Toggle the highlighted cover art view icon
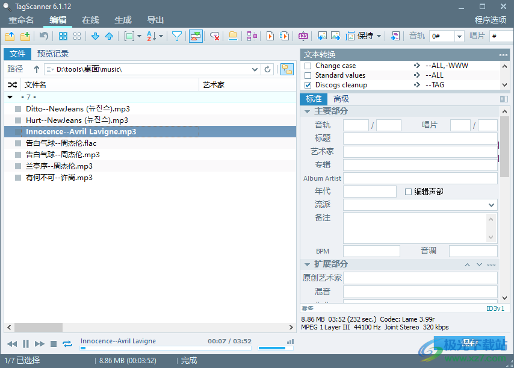This screenshot has width=514, height=368. (195, 36)
